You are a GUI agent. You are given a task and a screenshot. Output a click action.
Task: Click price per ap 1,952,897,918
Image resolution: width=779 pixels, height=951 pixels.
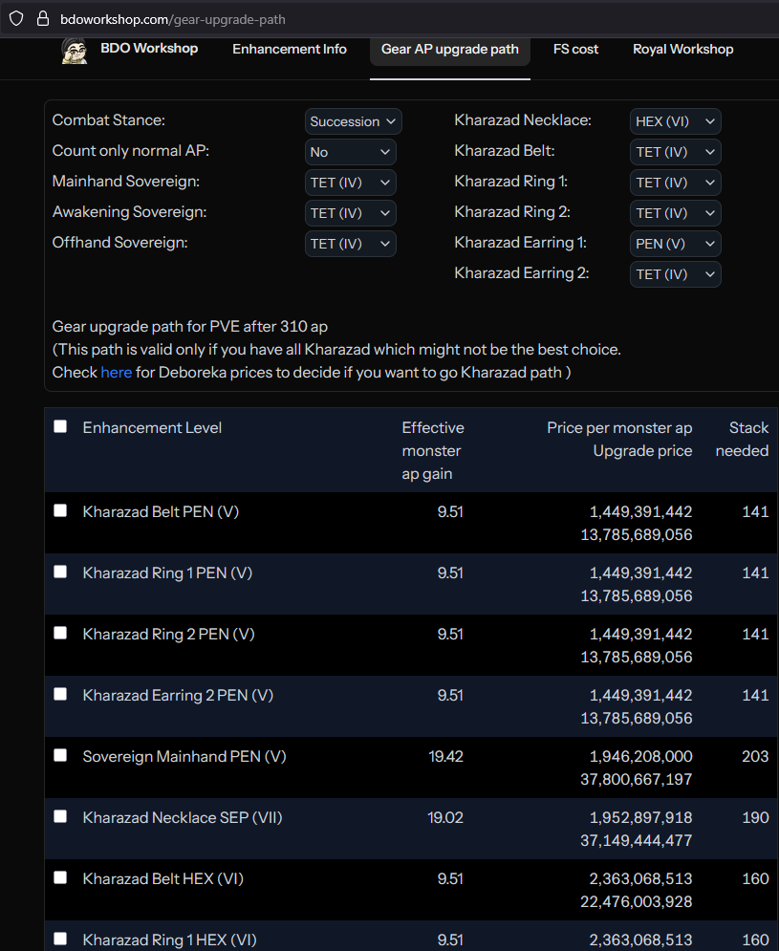click(x=641, y=818)
